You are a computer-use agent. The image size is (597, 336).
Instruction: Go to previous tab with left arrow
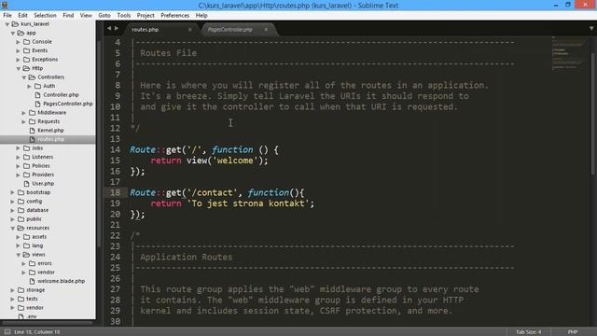(x=109, y=28)
